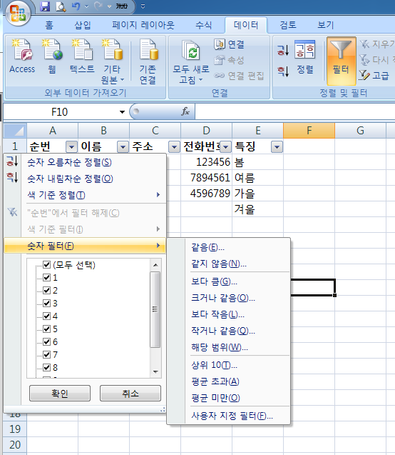Click the Name Box showing F10
This screenshot has height=455, width=395.
(60, 112)
